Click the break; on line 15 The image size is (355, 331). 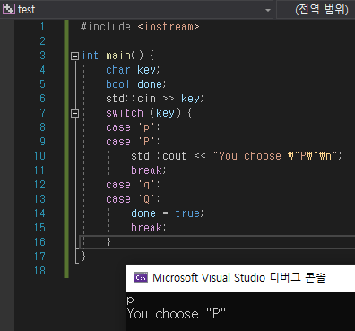[148, 228]
